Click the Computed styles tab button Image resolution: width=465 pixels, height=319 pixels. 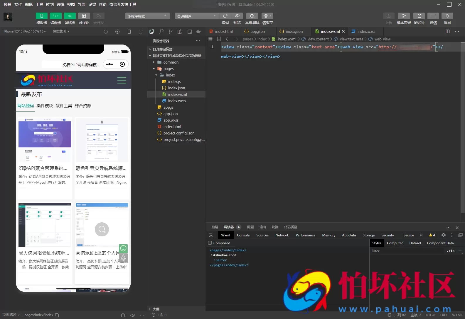point(395,243)
